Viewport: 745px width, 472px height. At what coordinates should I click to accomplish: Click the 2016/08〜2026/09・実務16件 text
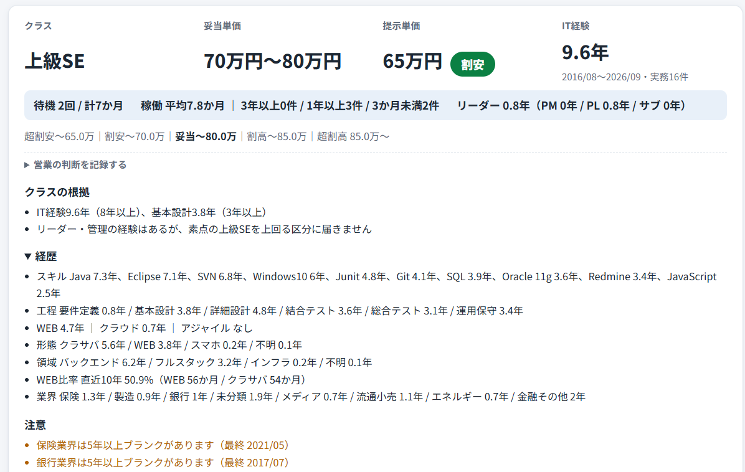tap(625, 77)
